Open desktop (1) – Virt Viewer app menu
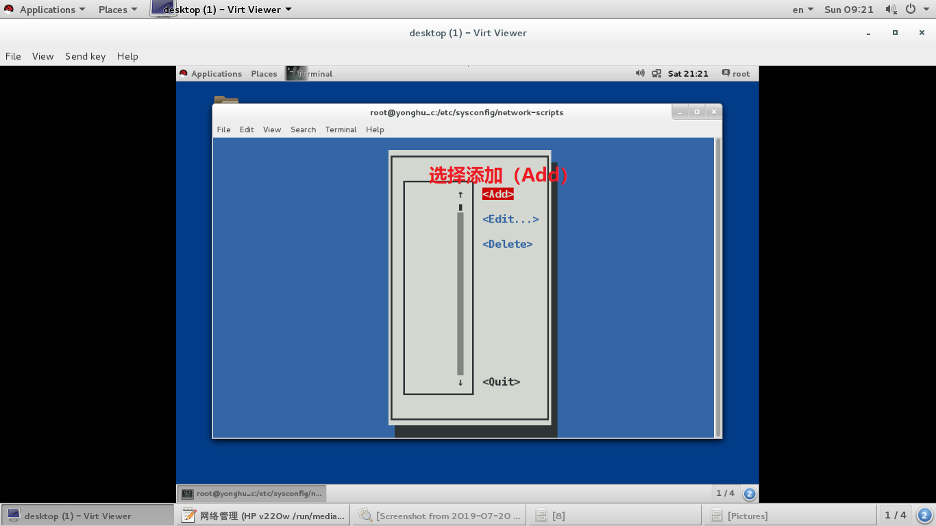This screenshot has height=526, width=936. [x=221, y=10]
